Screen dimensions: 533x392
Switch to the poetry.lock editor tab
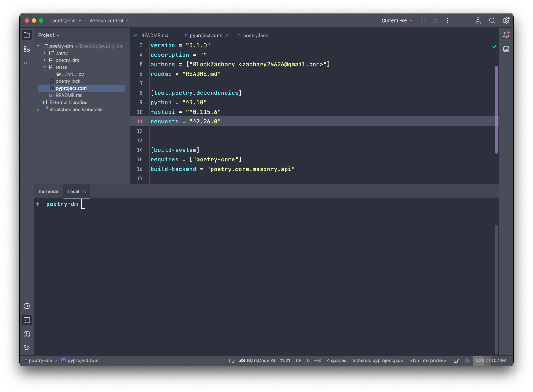pos(252,35)
